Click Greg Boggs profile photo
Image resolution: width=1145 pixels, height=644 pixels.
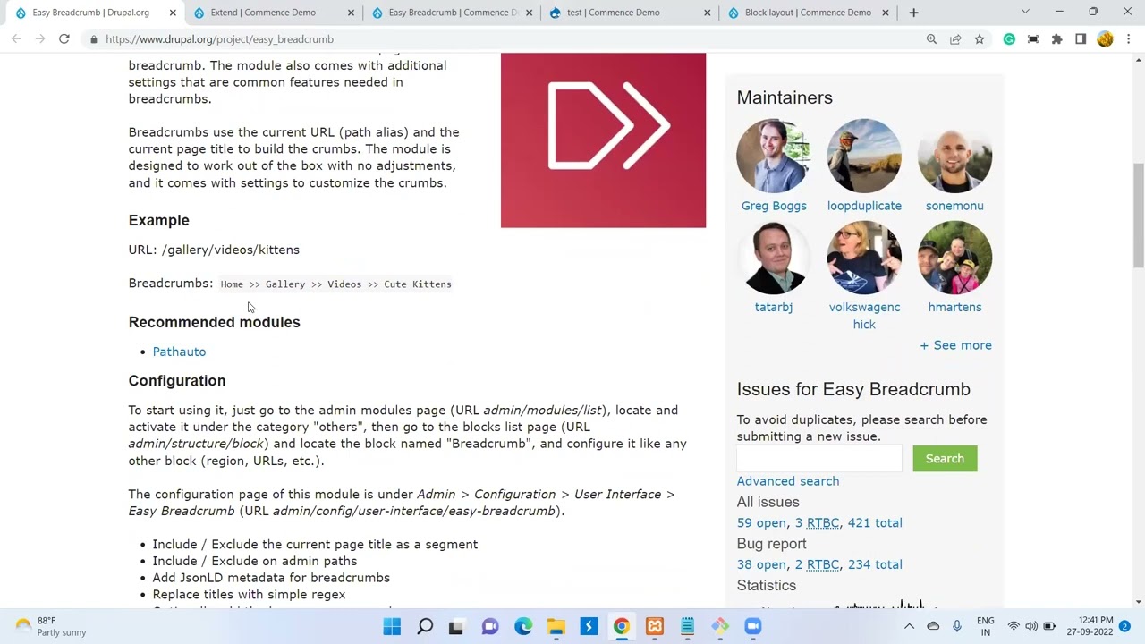tap(774, 156)
